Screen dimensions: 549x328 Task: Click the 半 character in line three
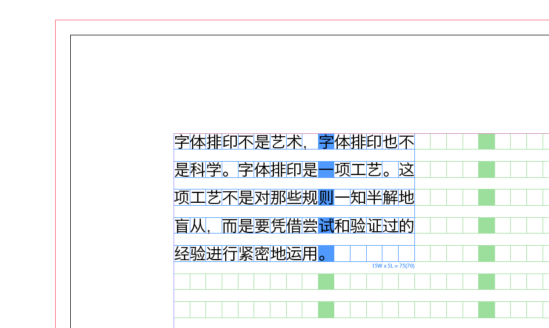(374, 198)
